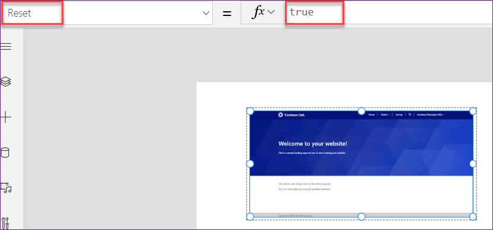The image size is (493, 230).
Task: Open the Insert plus icon
Action: (6, 118)
